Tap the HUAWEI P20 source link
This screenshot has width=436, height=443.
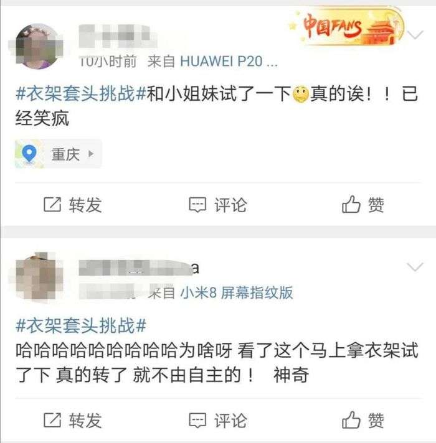[229, 62]
